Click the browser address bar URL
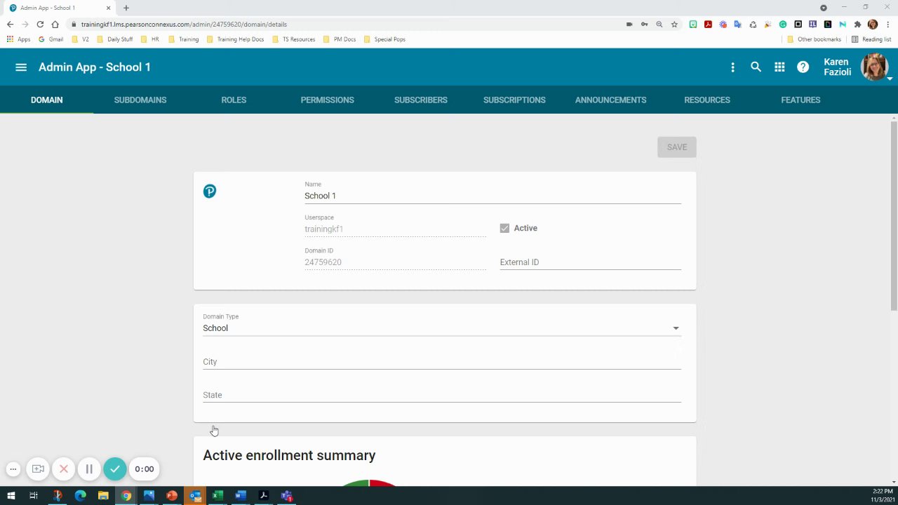This screenshot has height=505, width=898. coord(184,24)
